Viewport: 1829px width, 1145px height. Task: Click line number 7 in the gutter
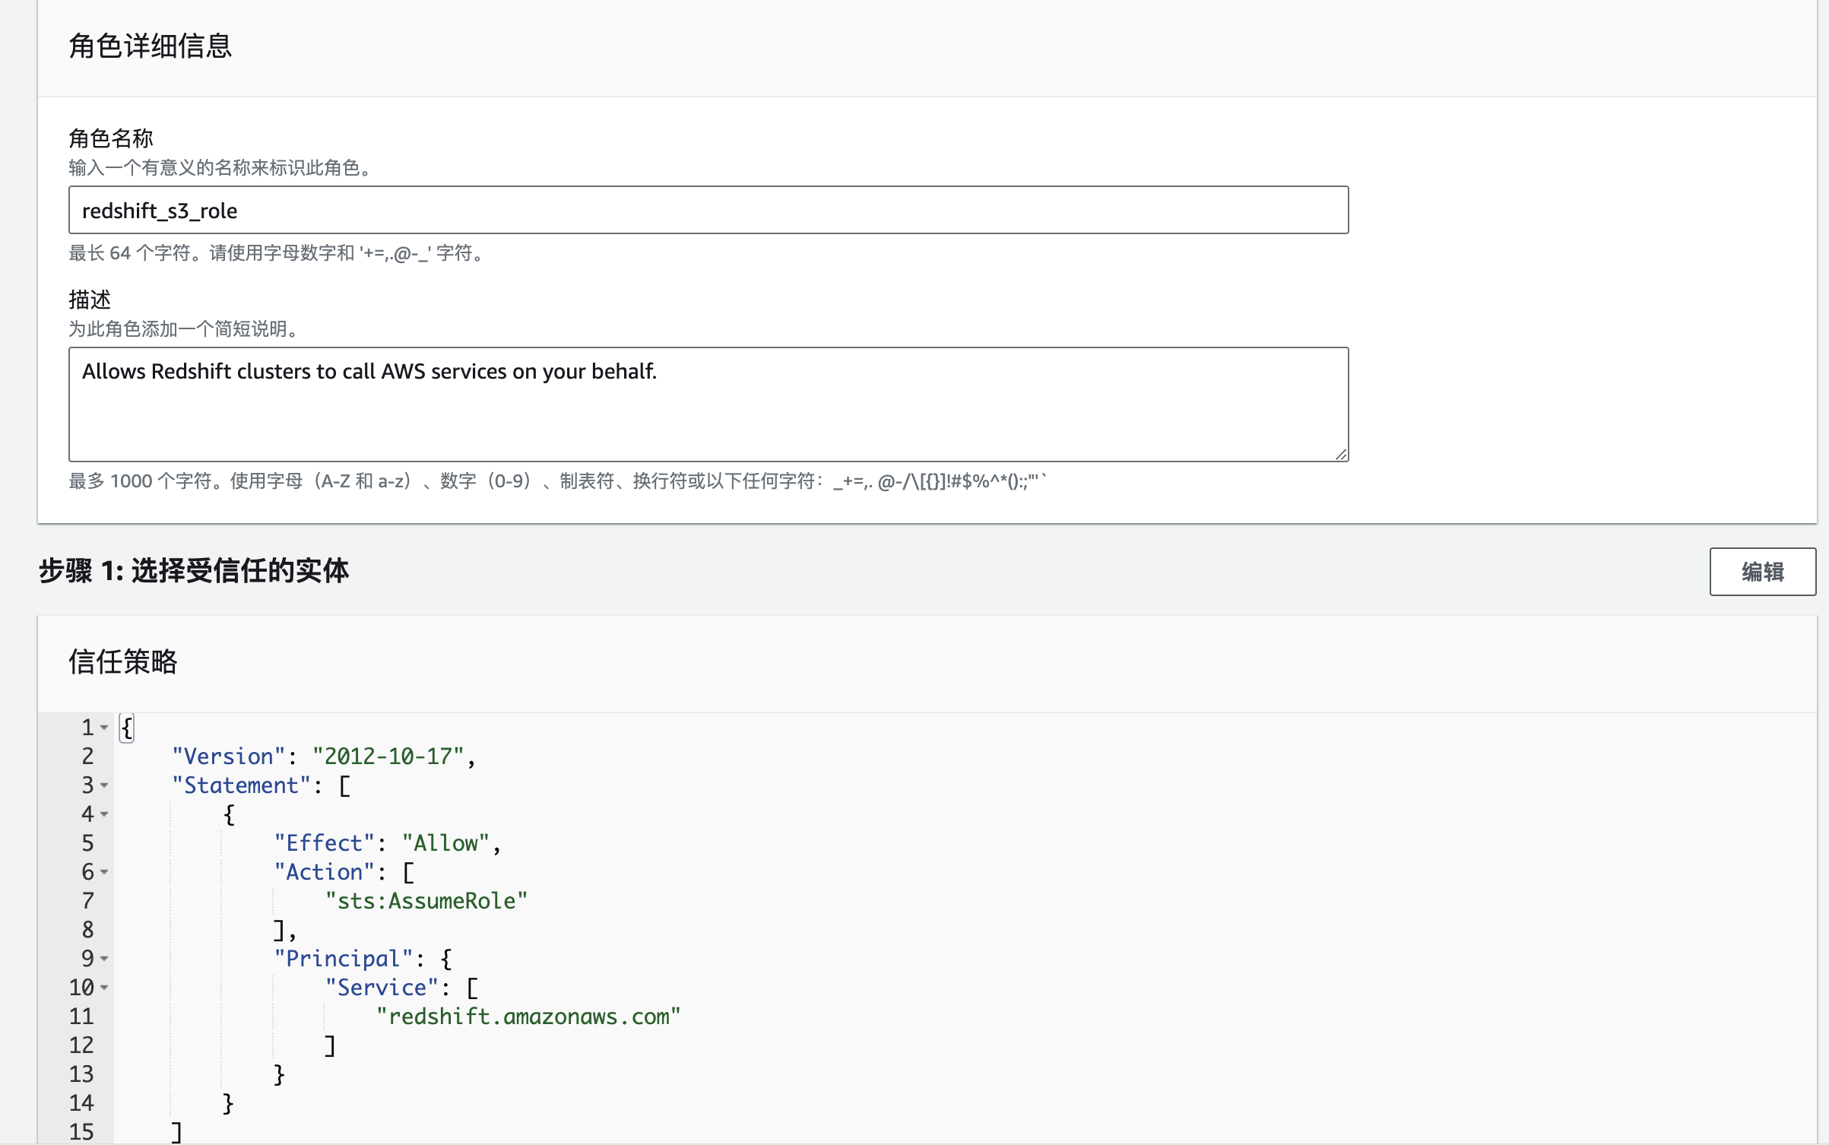tap(87, 901)
